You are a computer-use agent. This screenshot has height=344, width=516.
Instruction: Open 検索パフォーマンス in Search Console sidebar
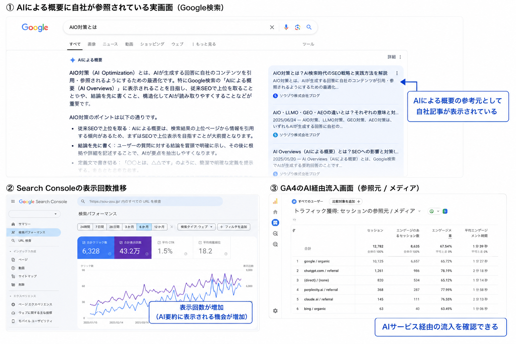pyautogui.click(x=34, y=232)
